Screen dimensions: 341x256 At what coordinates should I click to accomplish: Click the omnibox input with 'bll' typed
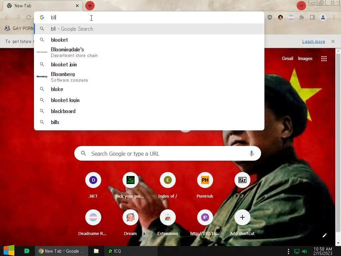click(149, 17)
